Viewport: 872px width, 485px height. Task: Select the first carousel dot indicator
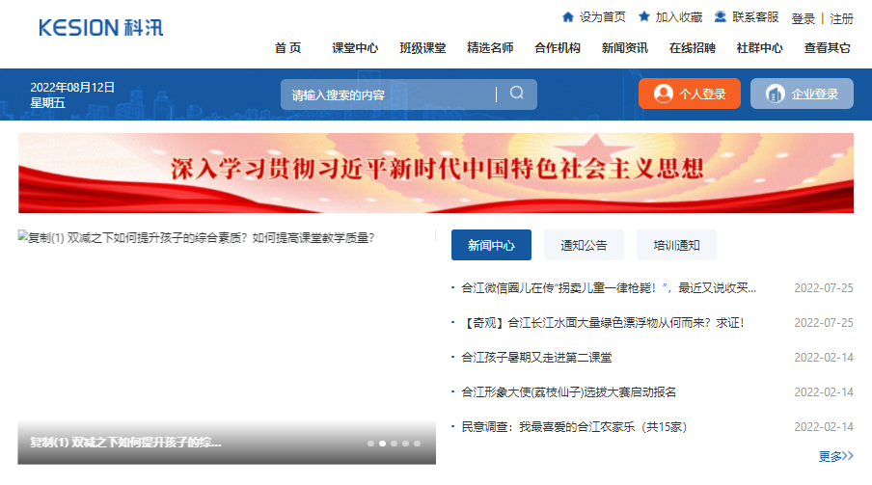pyautogui.click(x=371, y=444)
